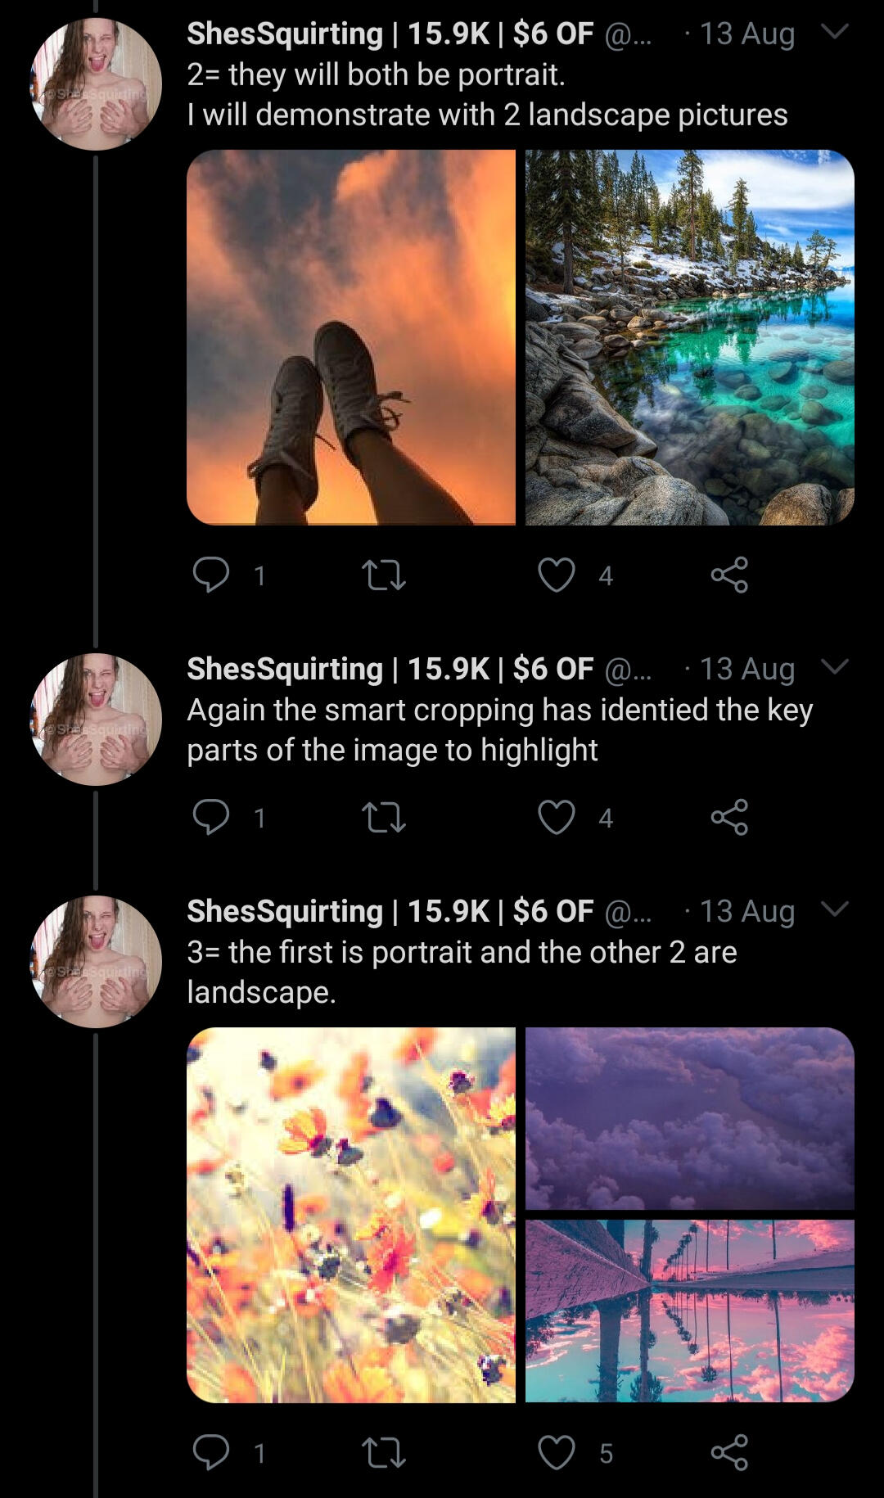Open the first tweet's profile avatar
Screen dimensions: 884x1498
[x=96, y=84]
